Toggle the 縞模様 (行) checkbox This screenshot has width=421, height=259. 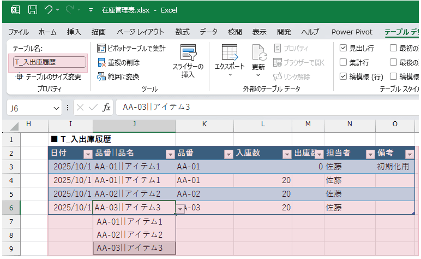(x=343, y=76)
